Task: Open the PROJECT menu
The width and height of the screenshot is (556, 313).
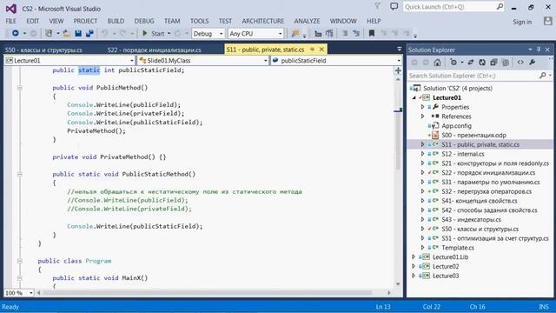Action: 85,21
